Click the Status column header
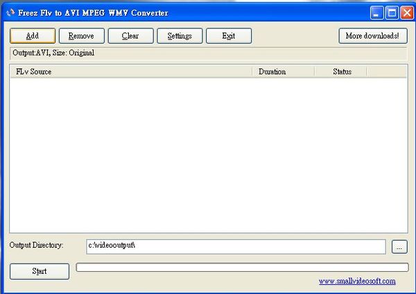The height and width of the screenshot is (294, 416). pyautogui.click(x=341, y=72)
